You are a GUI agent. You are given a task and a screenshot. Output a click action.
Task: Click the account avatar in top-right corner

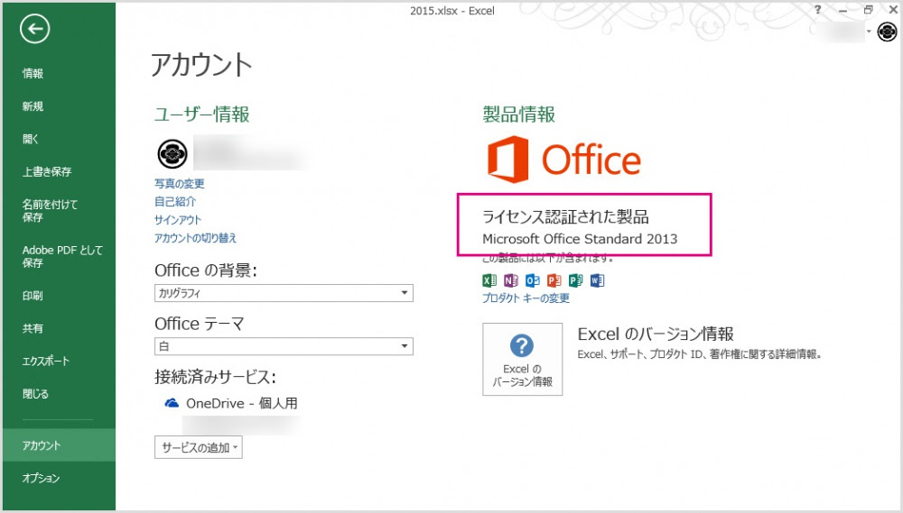coord(888,32)
